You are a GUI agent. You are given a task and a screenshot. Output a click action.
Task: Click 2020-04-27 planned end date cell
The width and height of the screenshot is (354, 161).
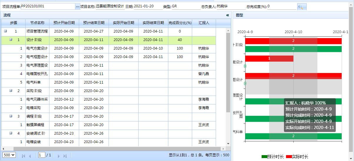(x=94, y=31)
